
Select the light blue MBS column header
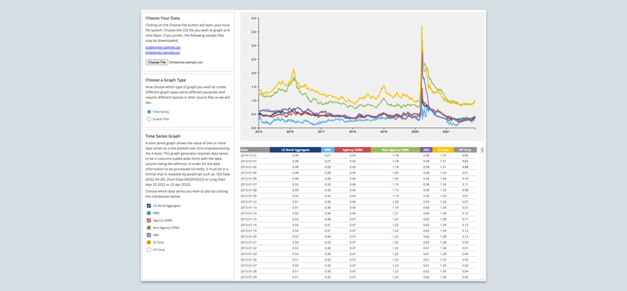pos(327,150)
